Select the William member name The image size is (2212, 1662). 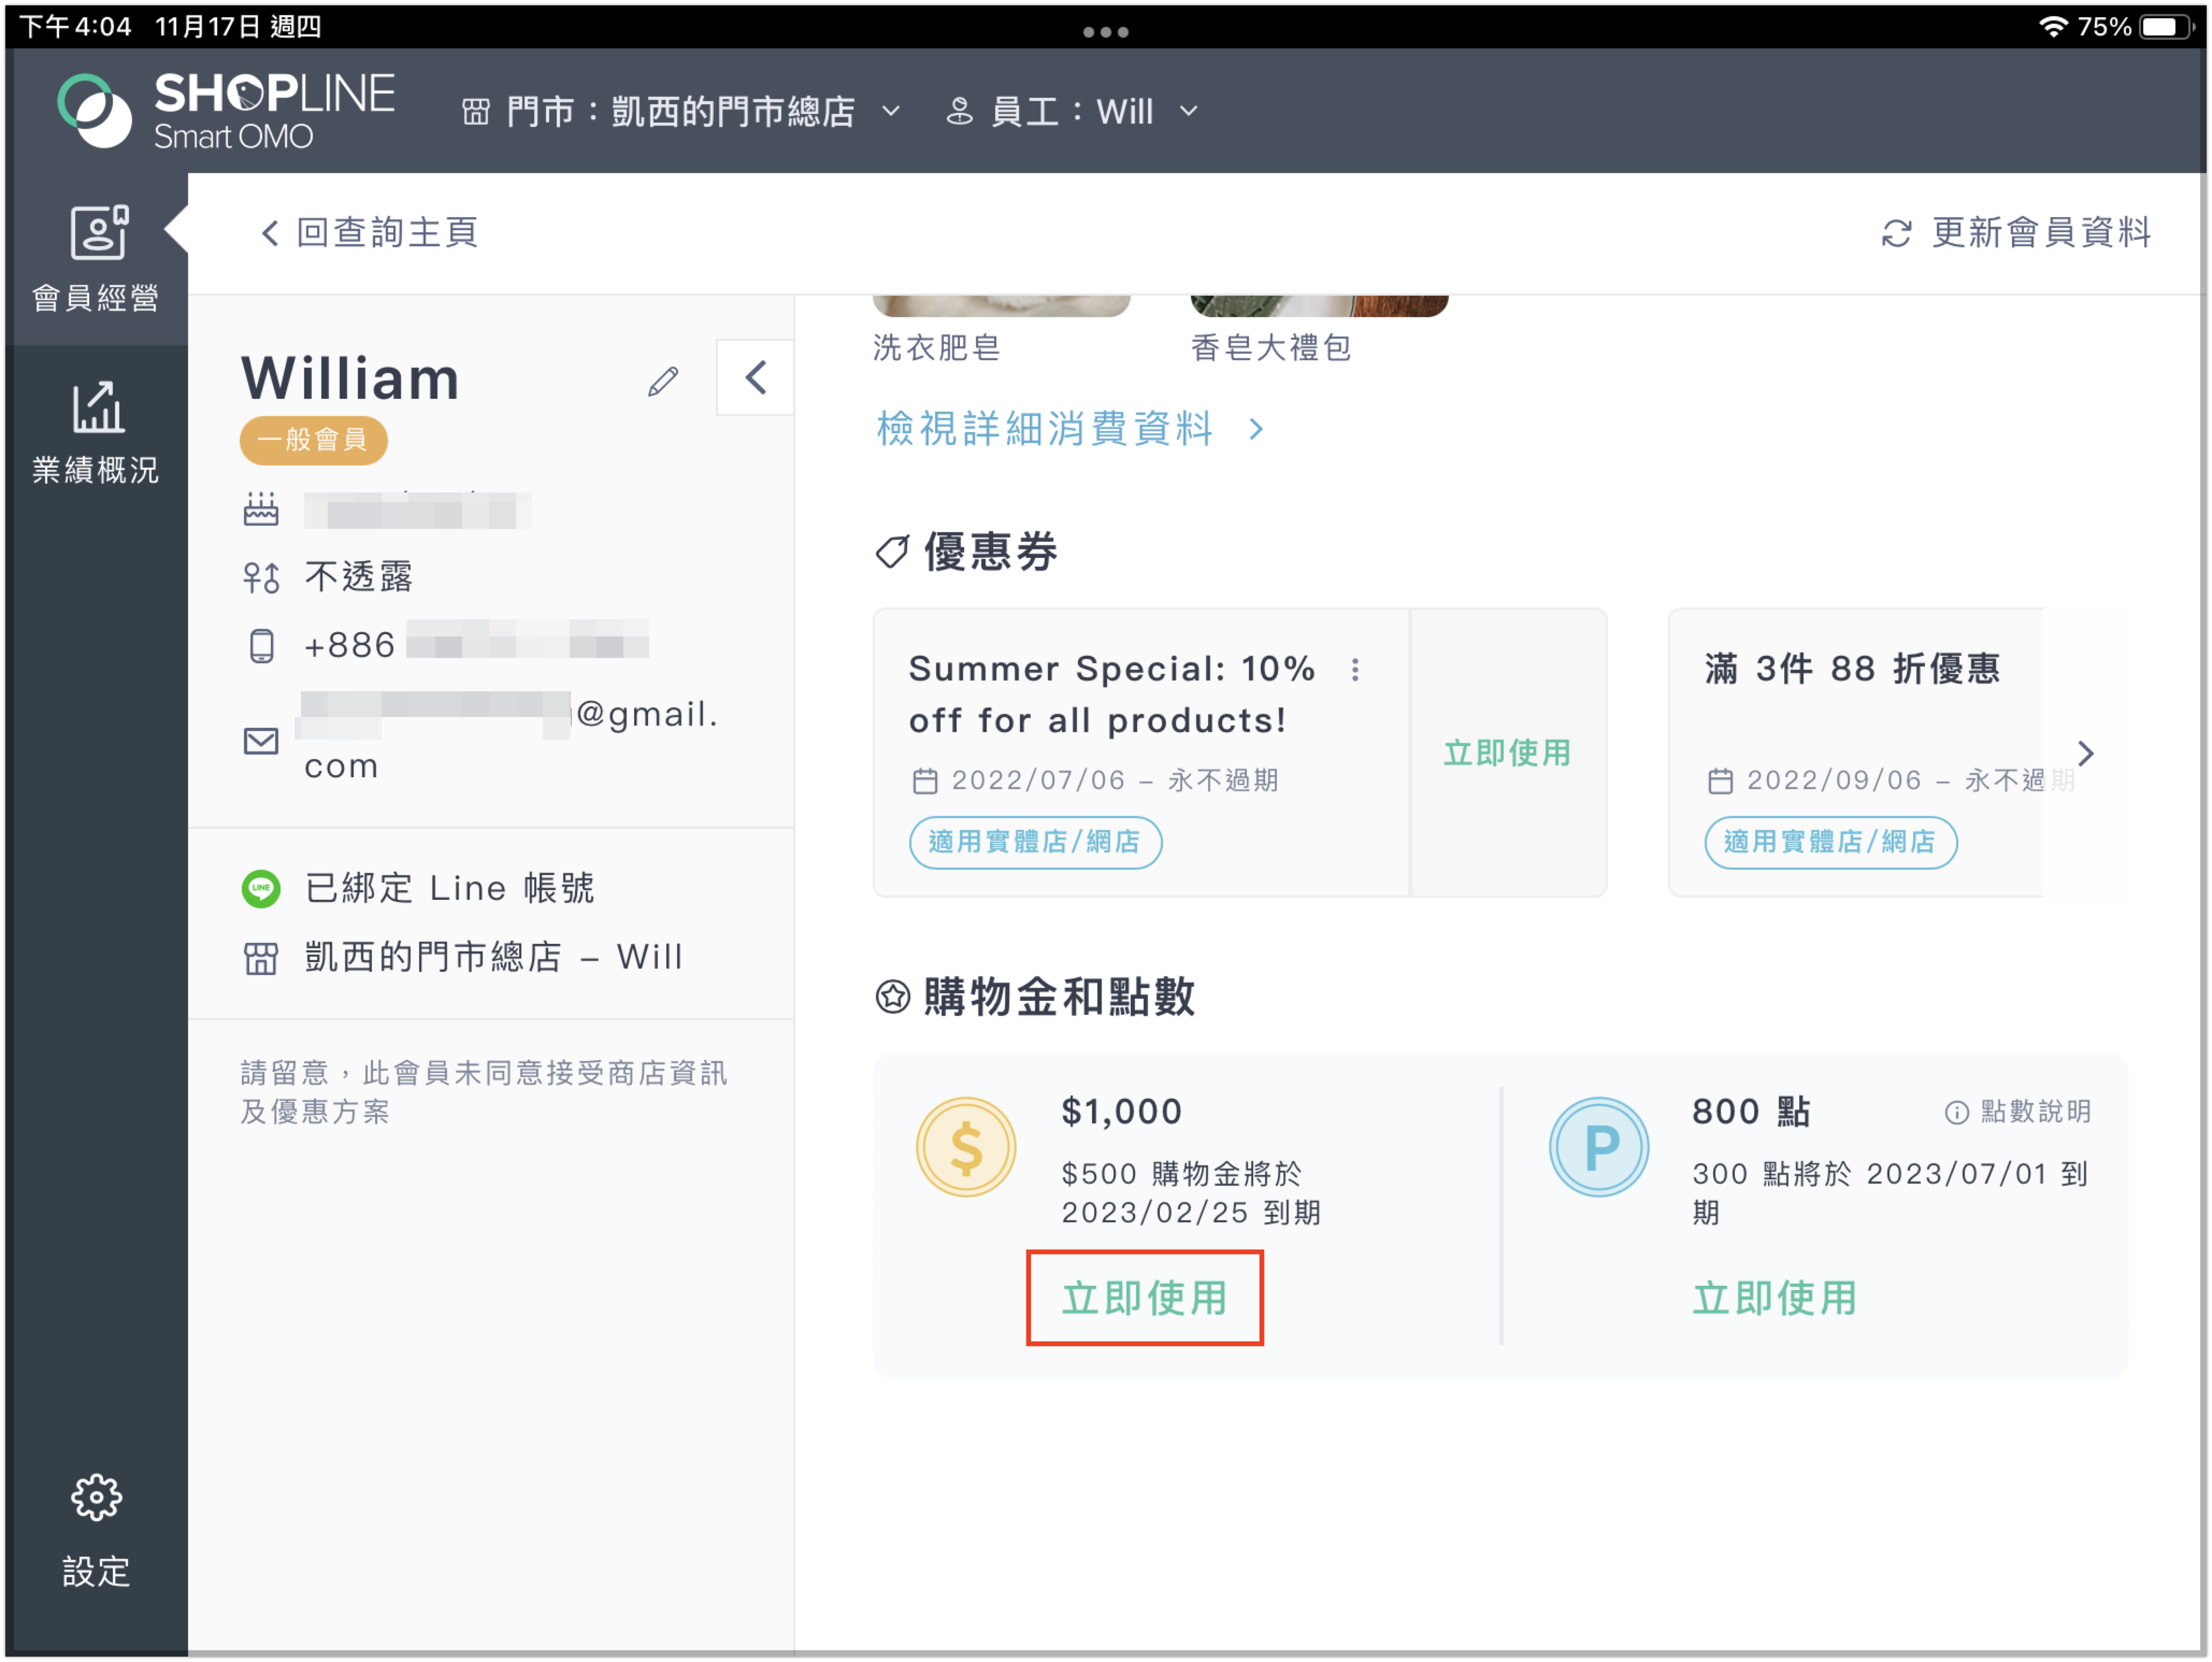click(x=350, y=379)
